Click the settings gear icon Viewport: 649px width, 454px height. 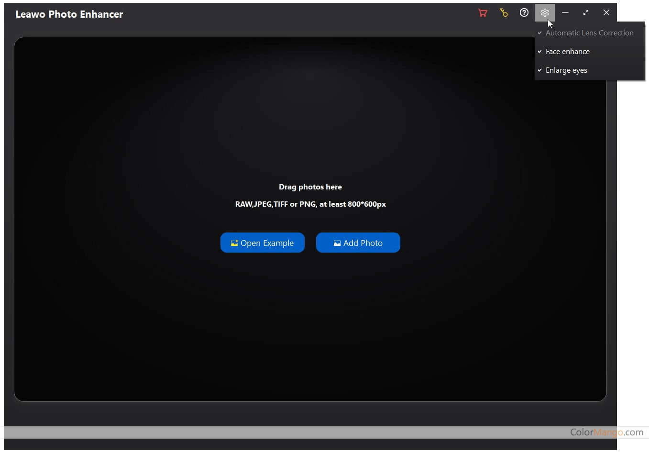[x=545, y=13]
